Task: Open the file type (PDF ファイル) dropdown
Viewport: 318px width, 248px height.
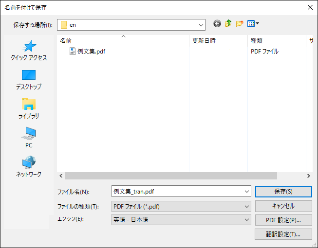Action: [x=246, y=206]
